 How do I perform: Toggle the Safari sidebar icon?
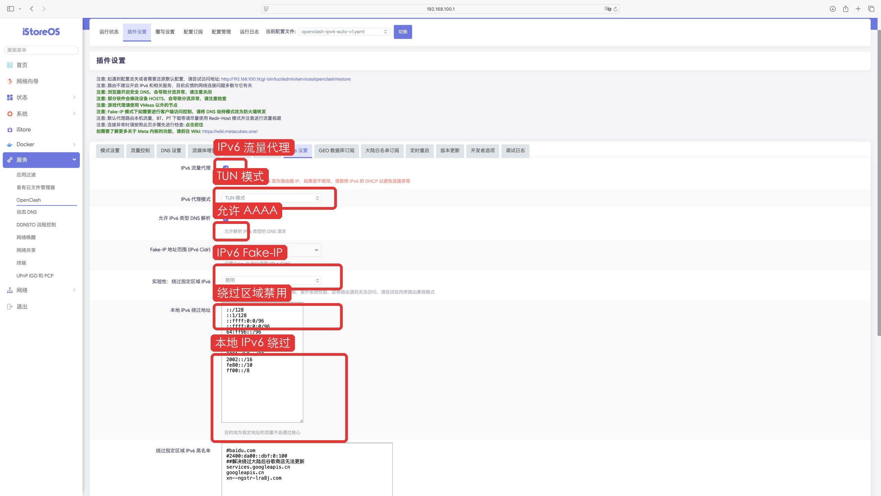click(x=10, y=9)
